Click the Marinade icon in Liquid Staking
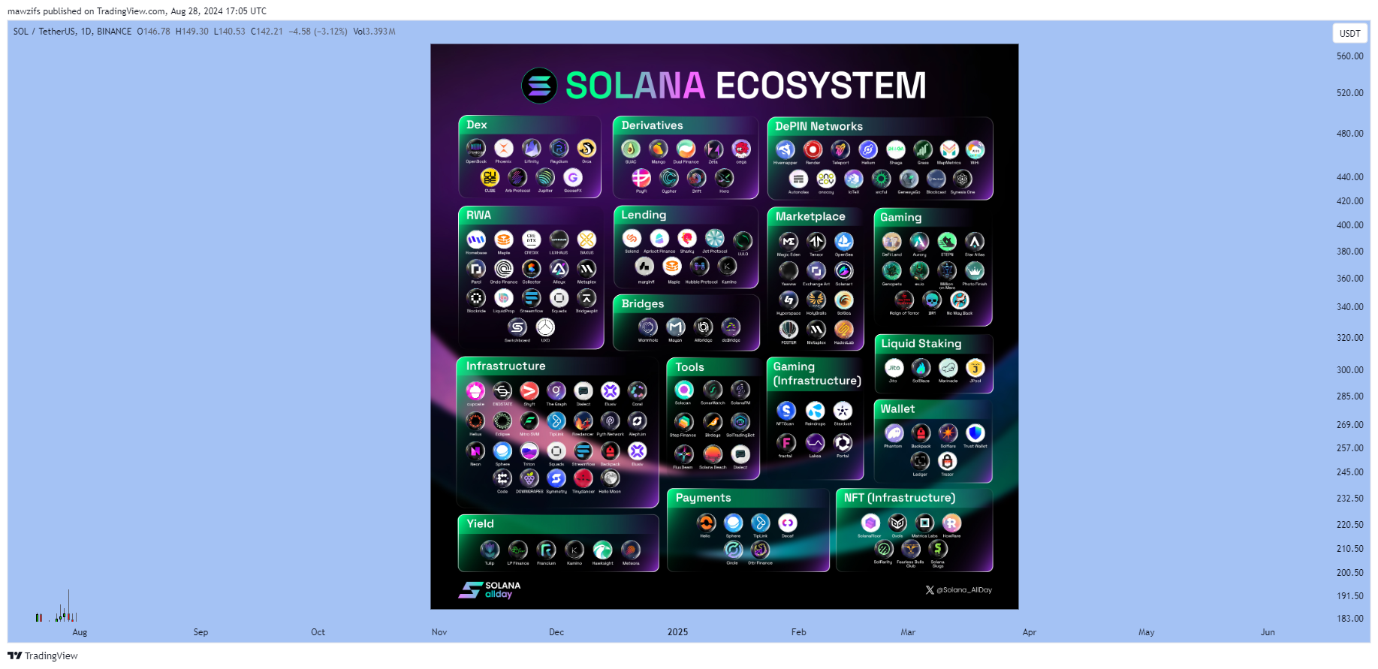This screenshot has width=1378, height=669. (x=948, y=368)
